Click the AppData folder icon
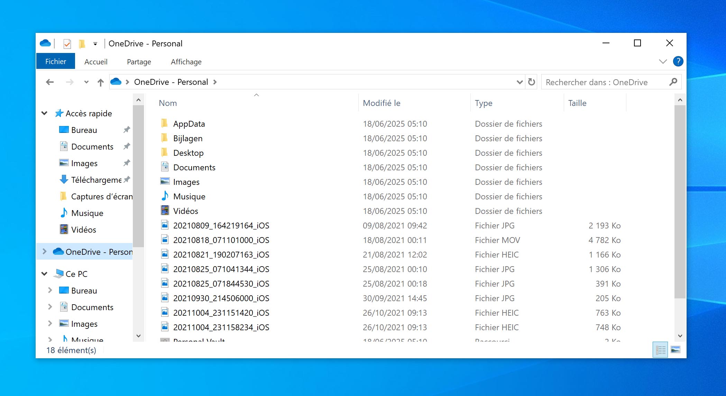 tap(165, 123)
